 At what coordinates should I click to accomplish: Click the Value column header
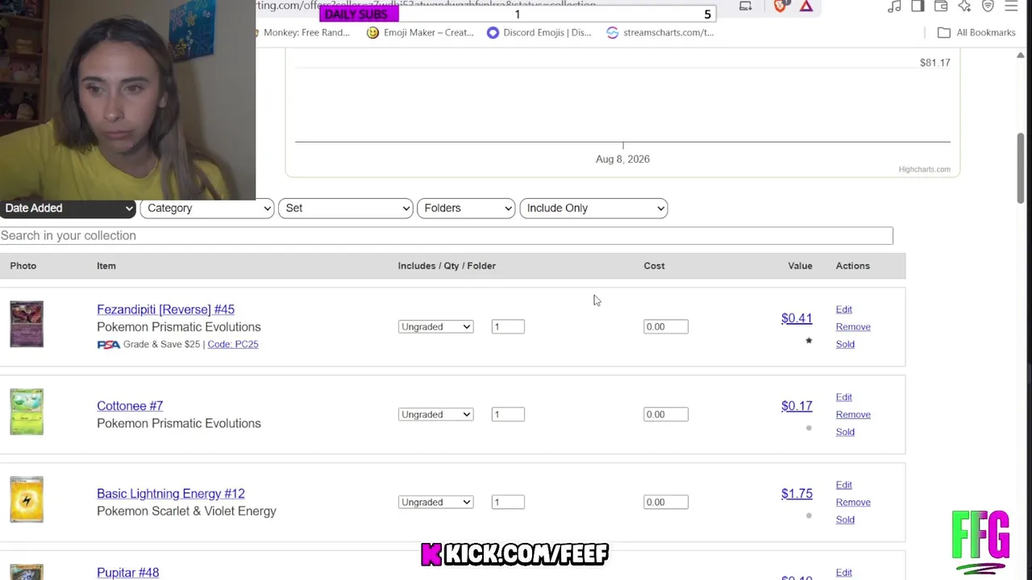[x=800, y=266]
